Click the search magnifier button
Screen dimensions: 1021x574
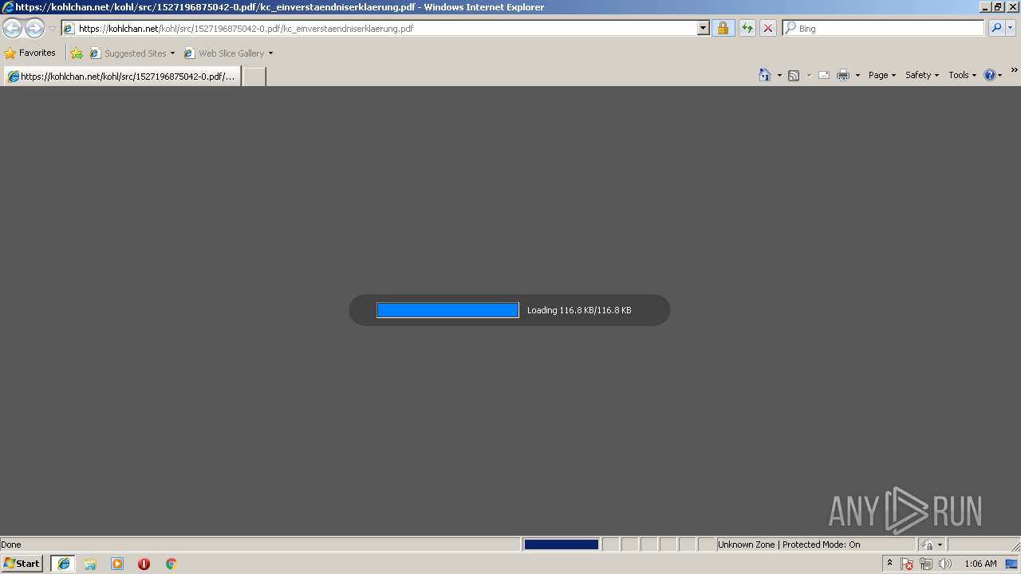click(996, 29)
